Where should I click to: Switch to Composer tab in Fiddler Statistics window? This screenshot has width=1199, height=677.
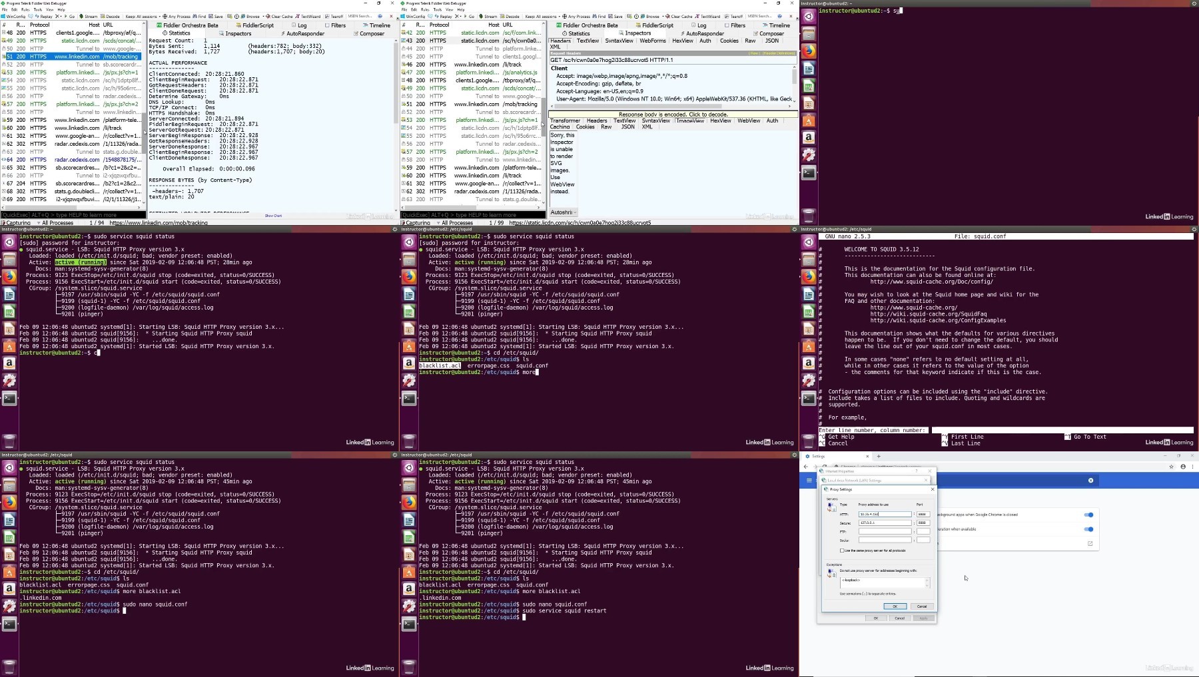pyautogui.click(x=369, y=33)
